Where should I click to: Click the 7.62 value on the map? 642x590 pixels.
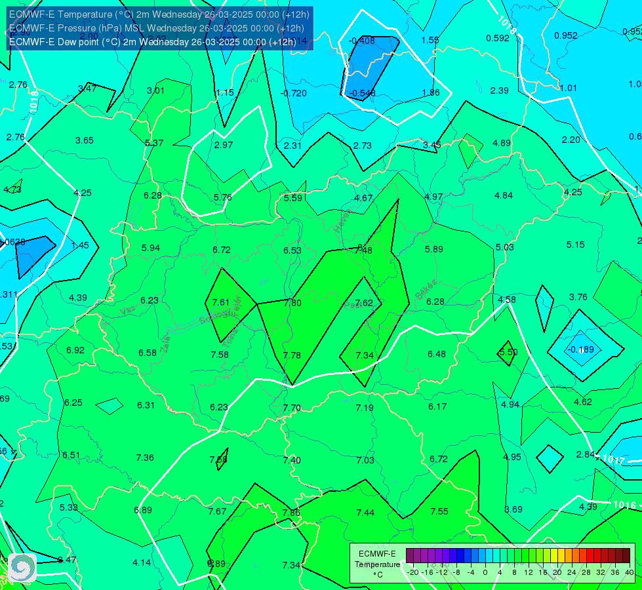pos(364,303)
